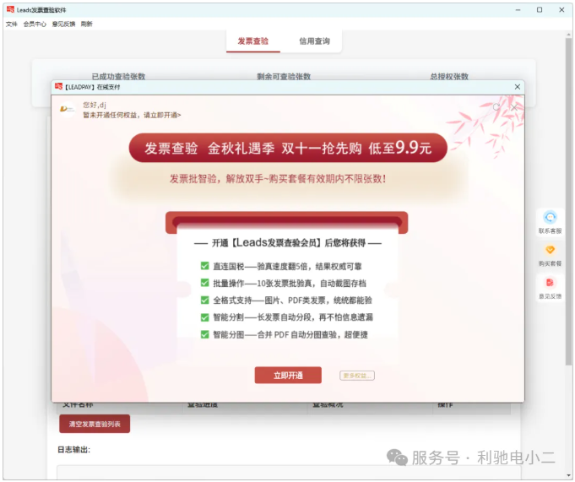Click the 发票批智验 slogan text
This screenshot has width=575, height=482.
tap(278, 179)
